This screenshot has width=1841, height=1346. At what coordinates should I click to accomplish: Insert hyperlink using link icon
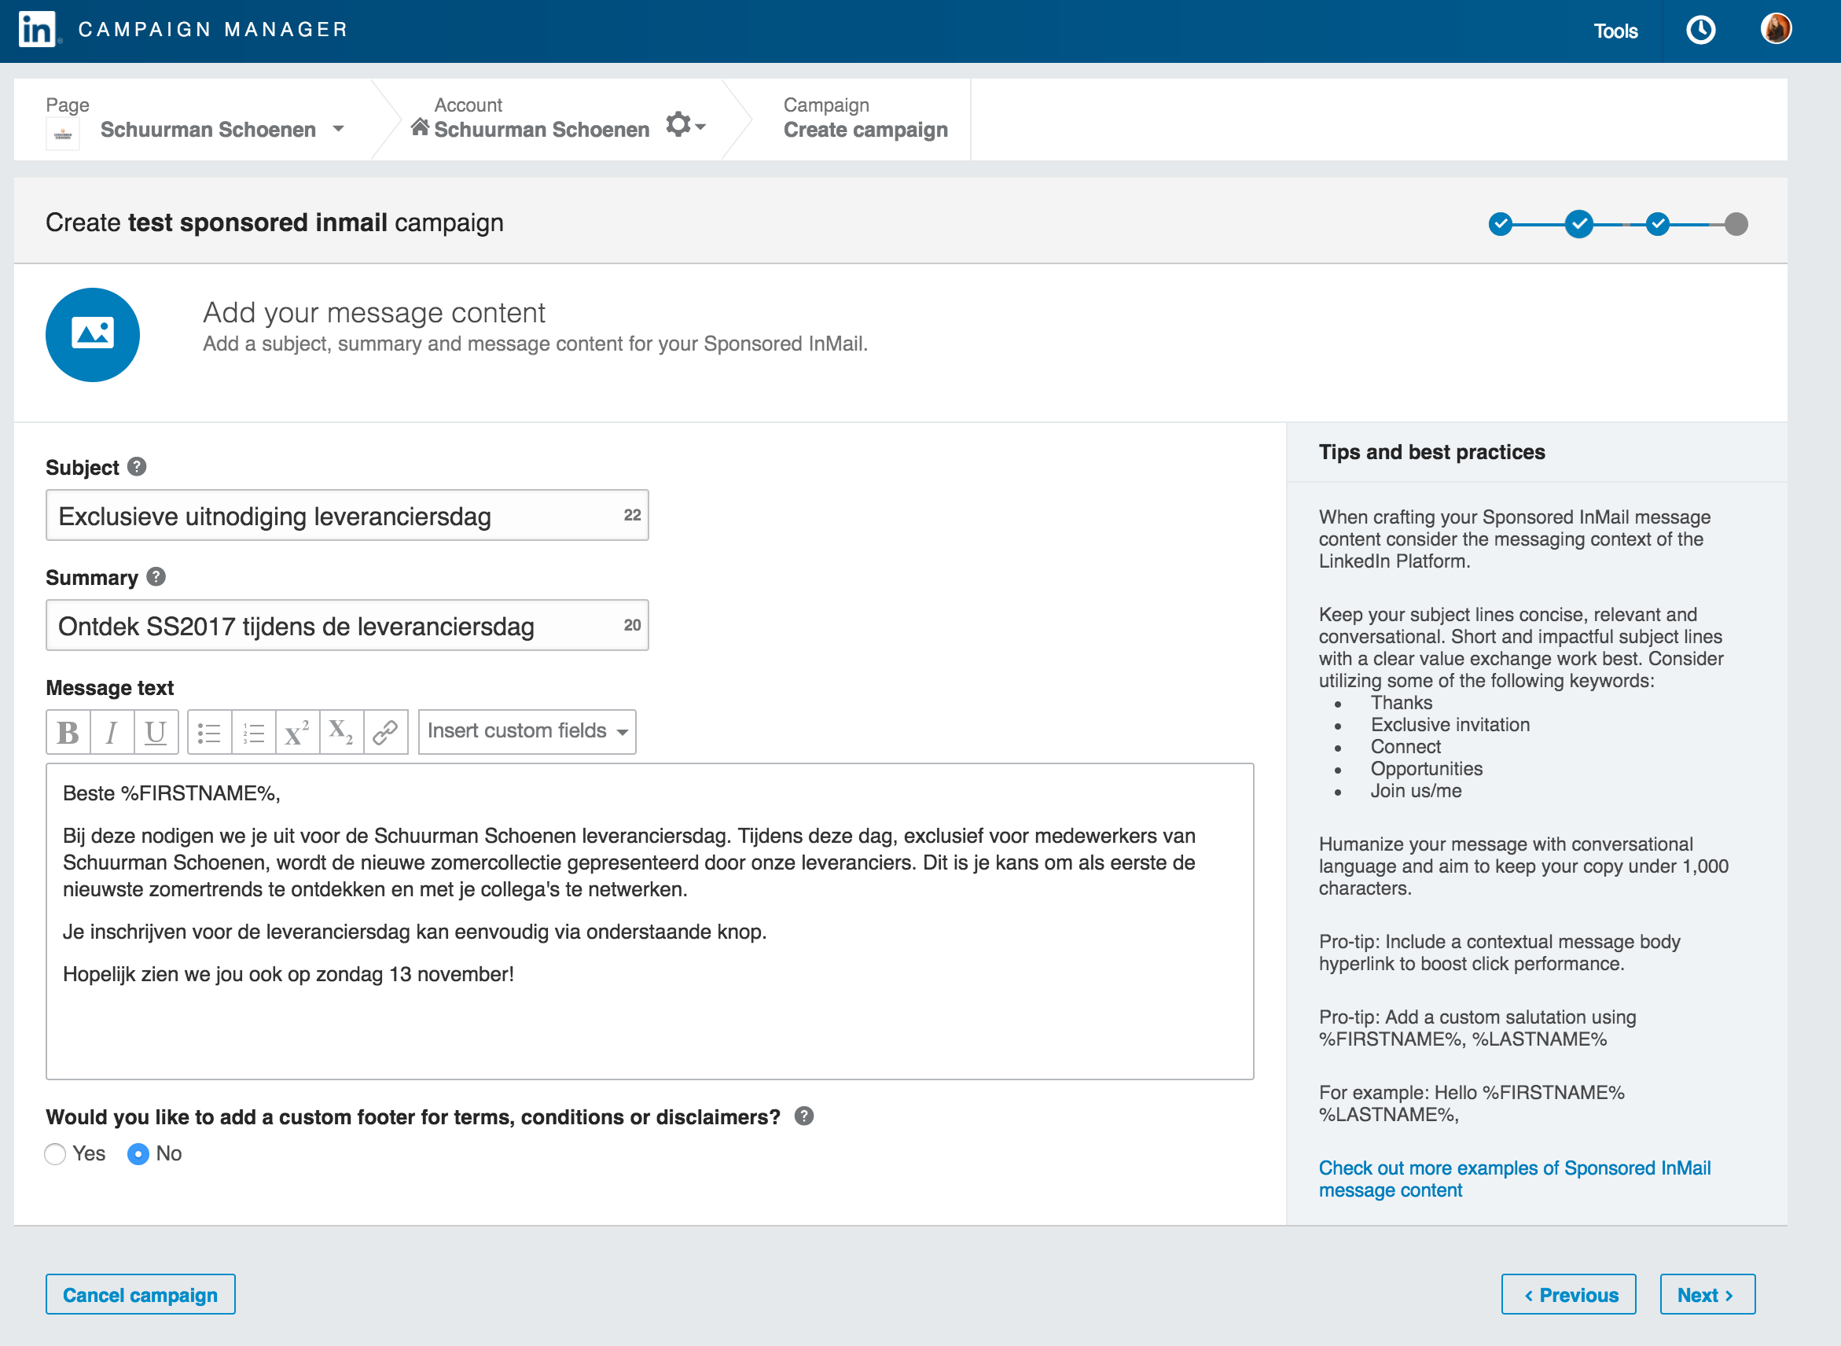click(x=385, y=732)
